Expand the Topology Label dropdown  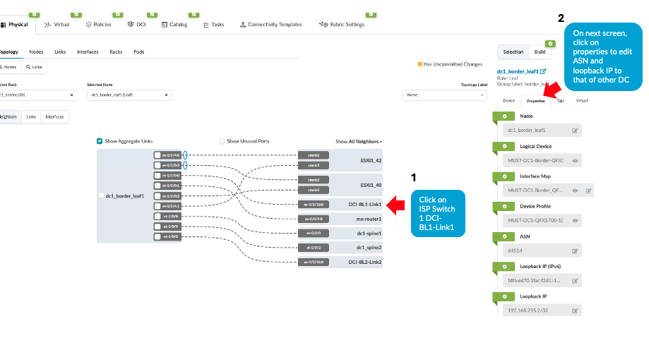445,95
